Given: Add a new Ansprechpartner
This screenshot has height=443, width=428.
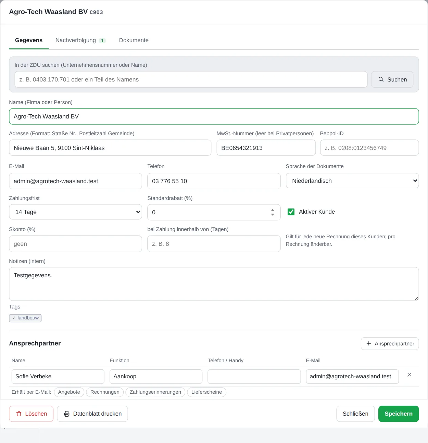Looking at the screenshot, I should coord(390,344).
